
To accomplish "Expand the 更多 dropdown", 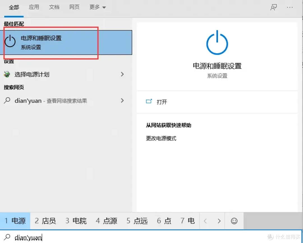I will point(98,7).
